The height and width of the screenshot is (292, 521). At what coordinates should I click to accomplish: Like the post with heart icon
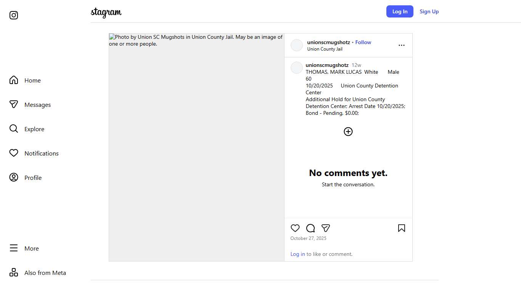click(295, 228)
